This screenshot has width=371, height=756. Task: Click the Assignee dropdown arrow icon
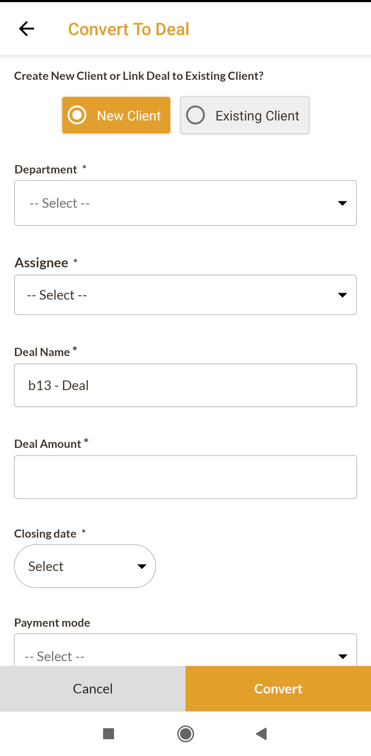point(342,295)
